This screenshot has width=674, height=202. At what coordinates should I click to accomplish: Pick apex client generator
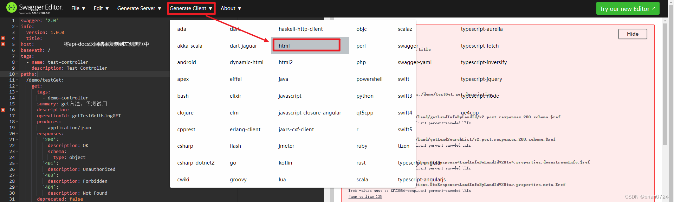[183, 79]
